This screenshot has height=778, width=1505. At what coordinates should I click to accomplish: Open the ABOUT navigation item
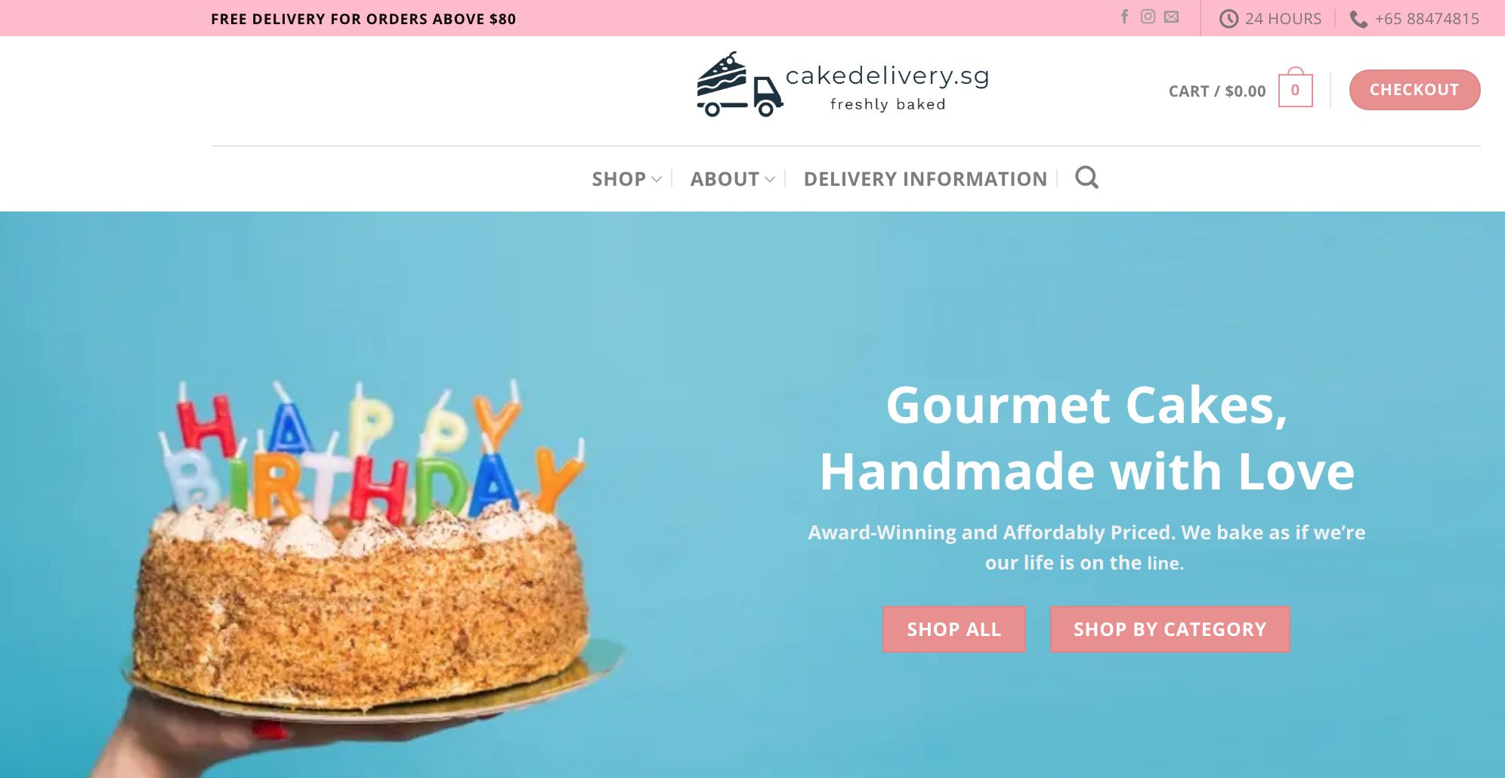pyautogui.click(x=725, y=179)
